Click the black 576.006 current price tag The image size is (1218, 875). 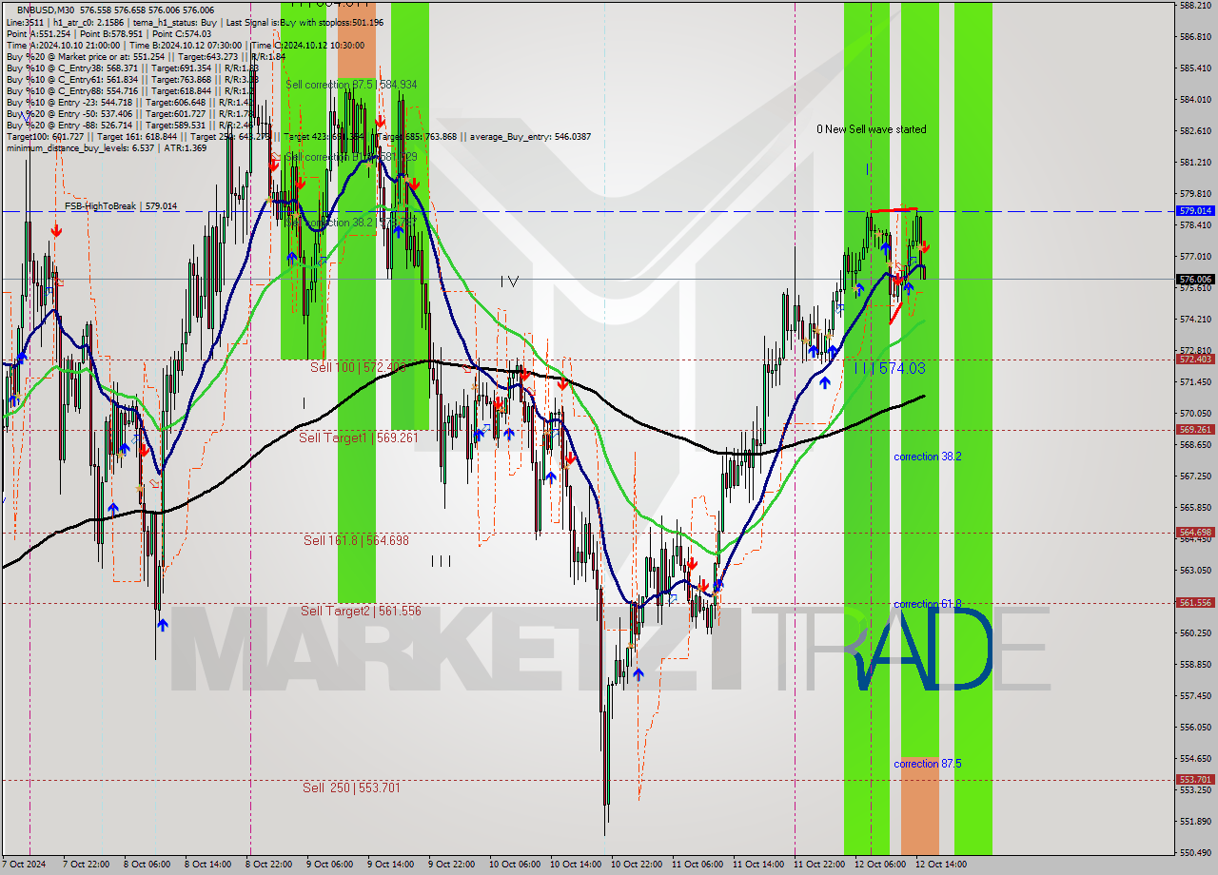click(1195, 280)
